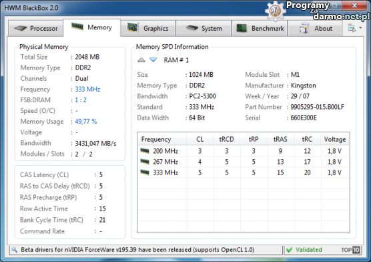Click the 2048 MB total size value
371x262 pixels.
pyautogui.click(x=87, y=57)
